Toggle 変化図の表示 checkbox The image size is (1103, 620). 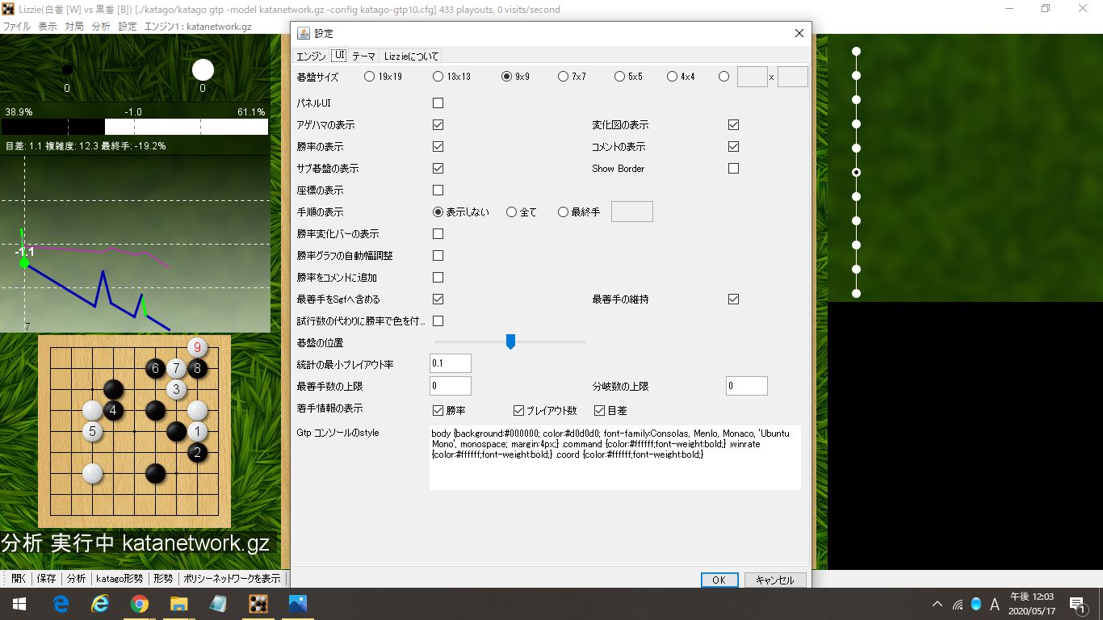pos(733,125)
